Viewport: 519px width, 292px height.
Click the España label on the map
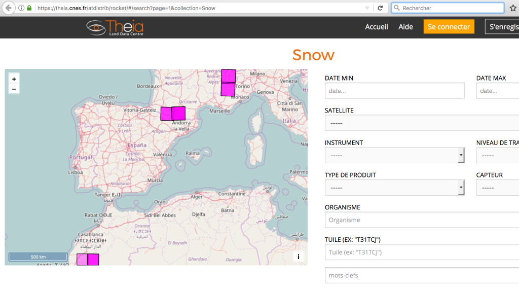[x=137, y=145]
